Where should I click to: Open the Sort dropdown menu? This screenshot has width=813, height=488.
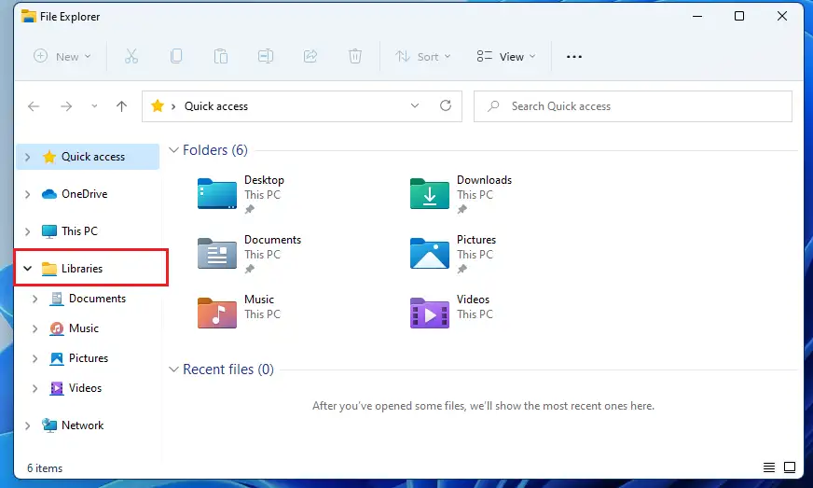pos(422,57)
